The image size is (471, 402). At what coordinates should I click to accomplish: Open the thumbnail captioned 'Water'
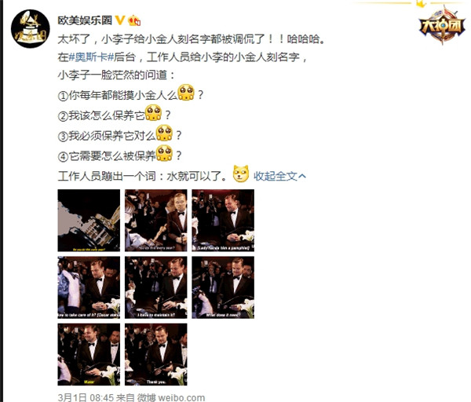click(x=89, y=355)
